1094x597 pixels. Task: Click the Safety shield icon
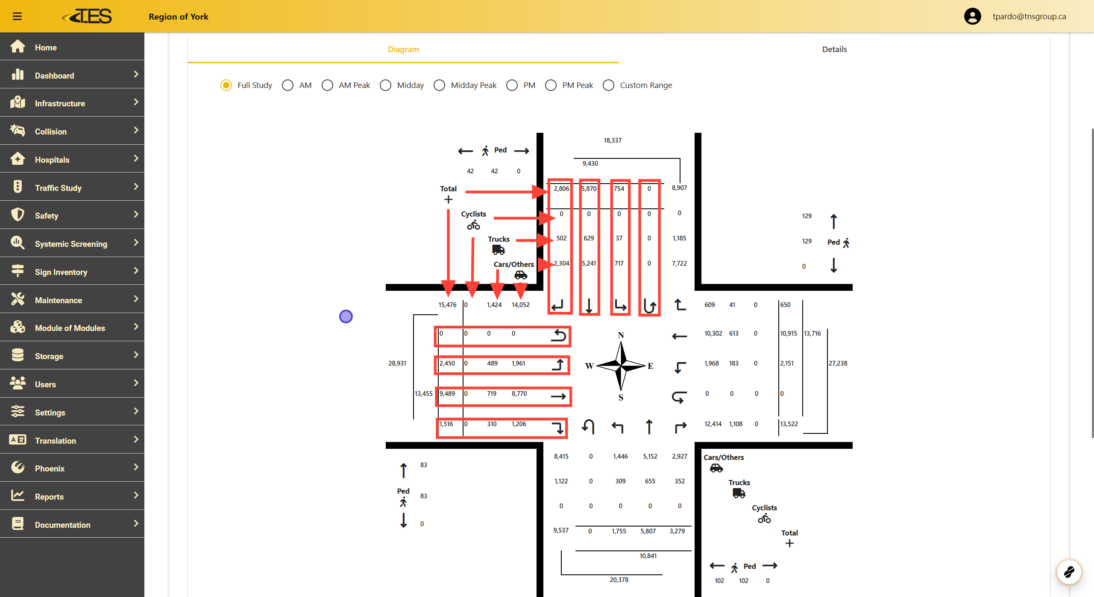[x=18, y=215]
